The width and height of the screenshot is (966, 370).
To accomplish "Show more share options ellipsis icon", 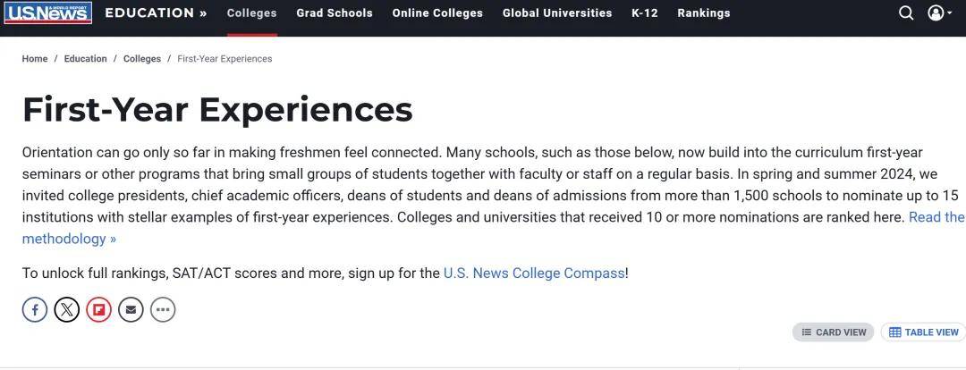I will 163,309.
